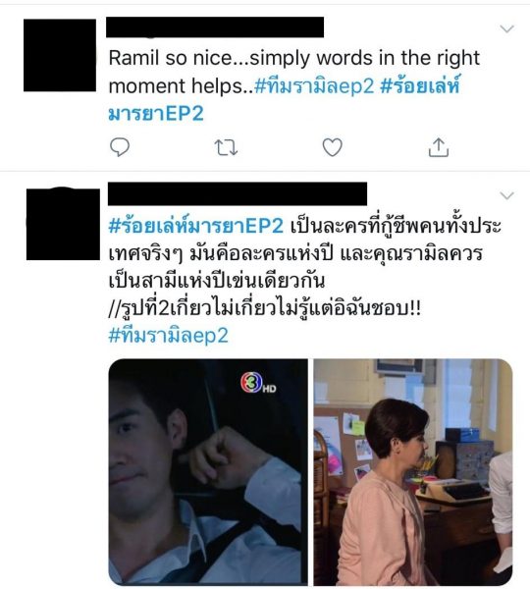Screen dimensions: 530x589
Task: Open first tweet author's name
Action: point(215,27)
